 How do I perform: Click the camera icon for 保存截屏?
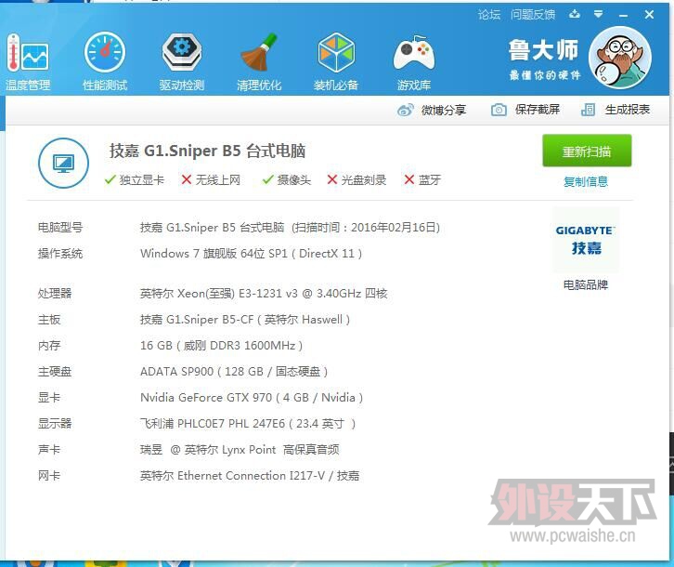click(499, 111)
